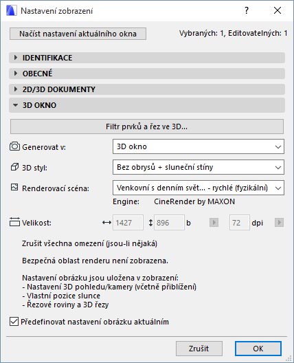Expand the IDENTIFIKACE section
Image resolution: width=294 pixels, height=363 pixels.
(147, 58)
